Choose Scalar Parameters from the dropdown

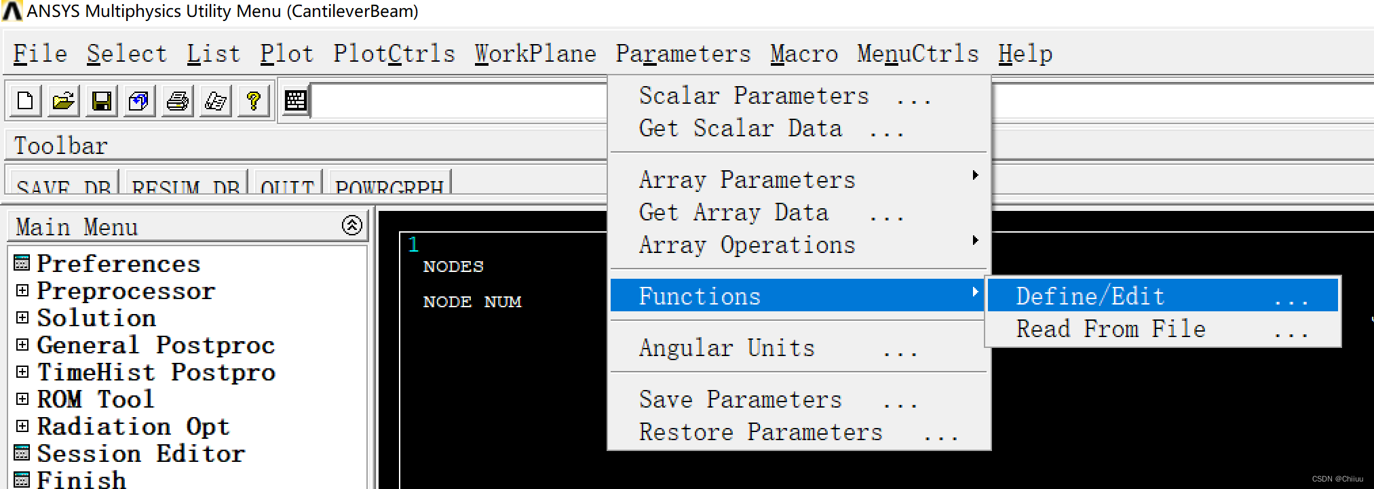point(799,96)
